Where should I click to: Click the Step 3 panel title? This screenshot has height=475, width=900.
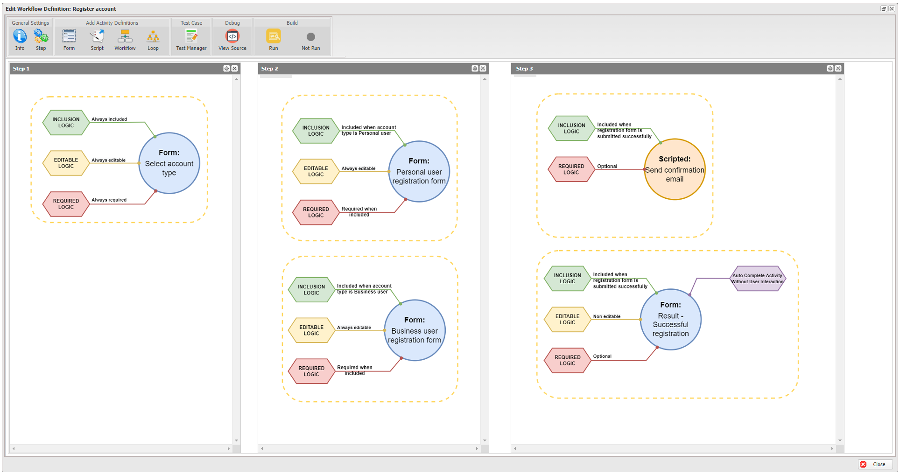524,69
